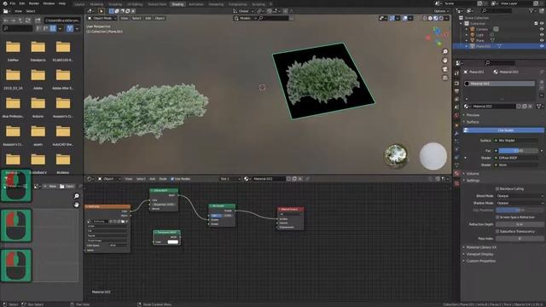Select the cursor select tool icon in viewport header
The image size is (546, 307).
101,11
